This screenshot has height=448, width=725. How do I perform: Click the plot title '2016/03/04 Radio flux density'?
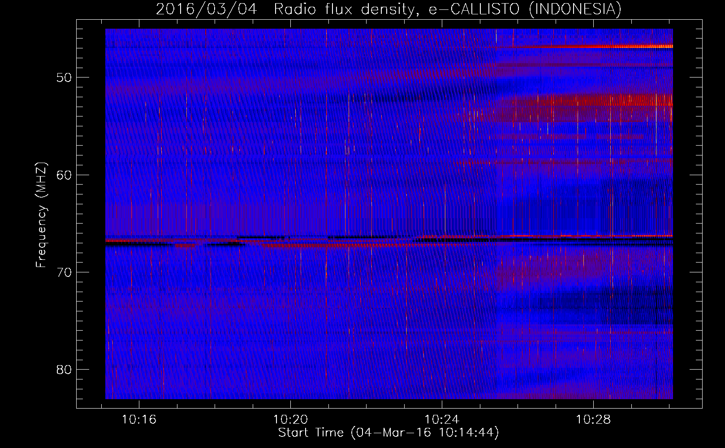(x=288, y=9)
